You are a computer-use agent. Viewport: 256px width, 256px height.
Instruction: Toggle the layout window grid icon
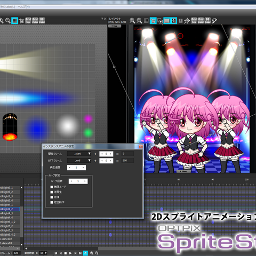click(x=146, y=21)
